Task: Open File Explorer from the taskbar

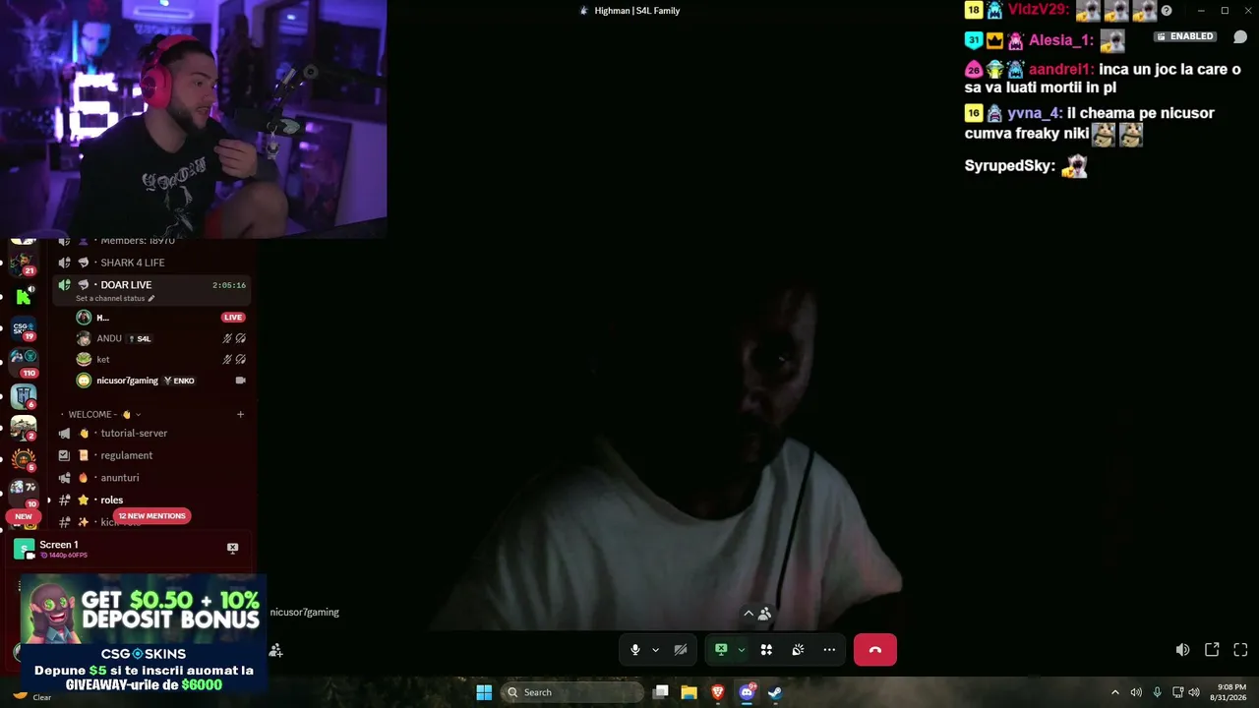Action: [689, 692]
